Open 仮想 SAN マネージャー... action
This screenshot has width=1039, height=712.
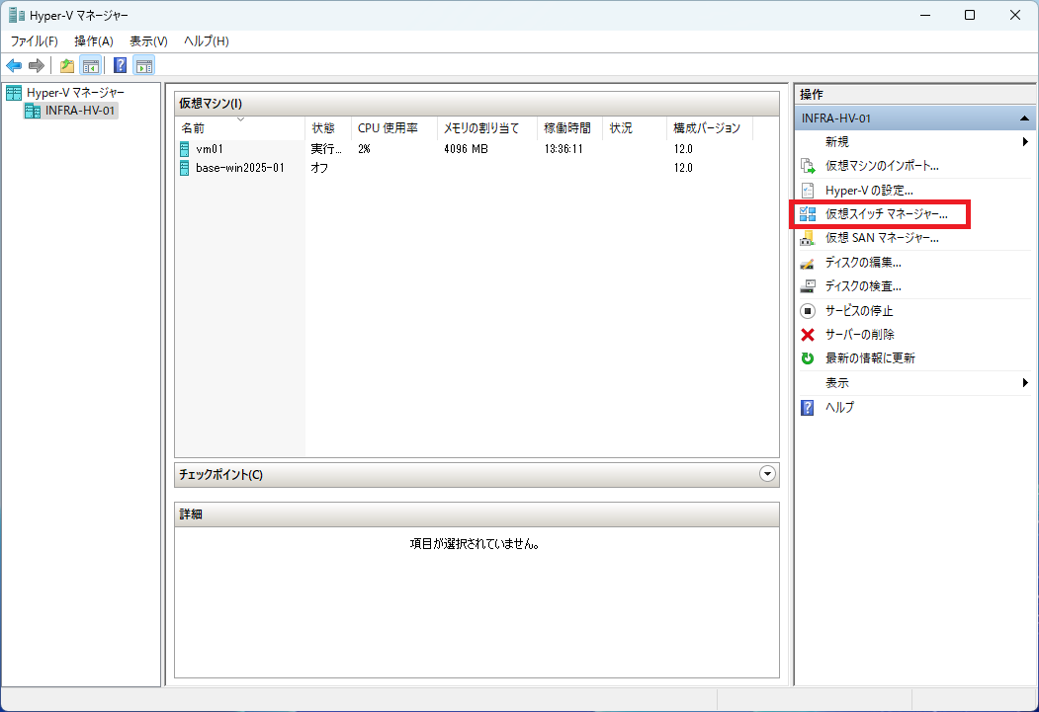point(882,238)
